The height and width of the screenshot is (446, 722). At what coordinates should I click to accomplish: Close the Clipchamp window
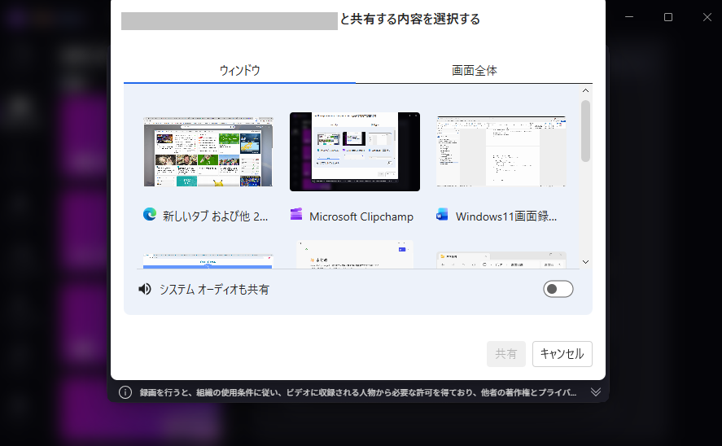pos(707,17)
